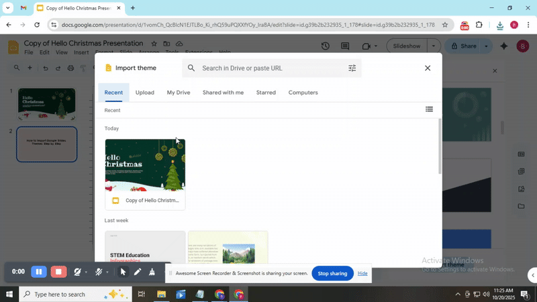Open the advanced search options filter icon

(352, 68)
